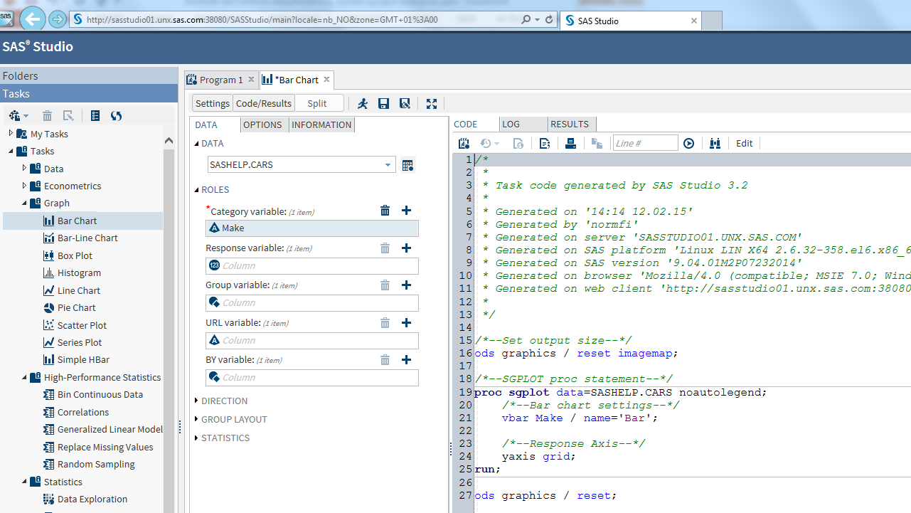Image resolution: width=911 pixels, height=513 pixels.
Task: Click the Settings view button
Action: [x=213, y=103]
